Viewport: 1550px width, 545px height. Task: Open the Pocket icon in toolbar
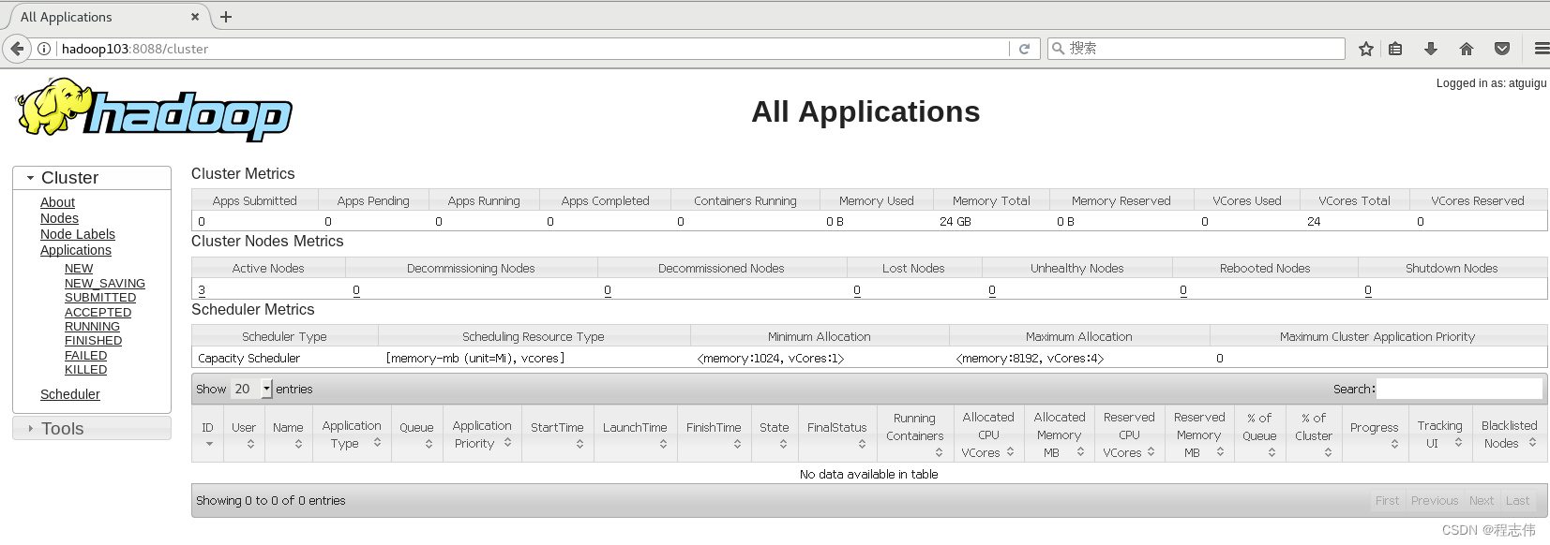coord(1502,49)
